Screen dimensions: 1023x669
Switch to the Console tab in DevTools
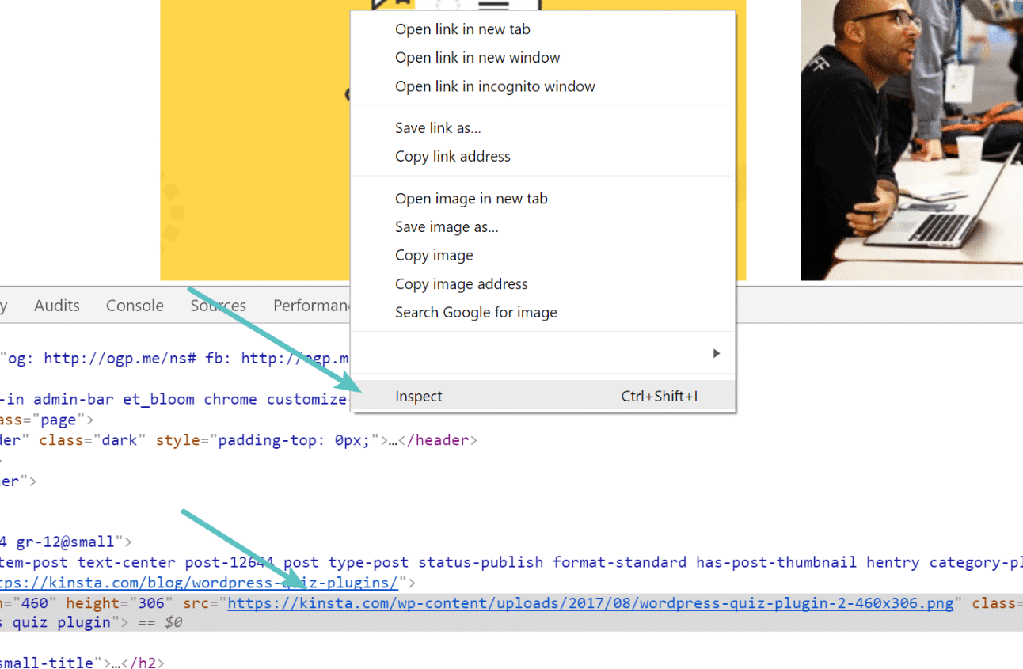point(134,305)
